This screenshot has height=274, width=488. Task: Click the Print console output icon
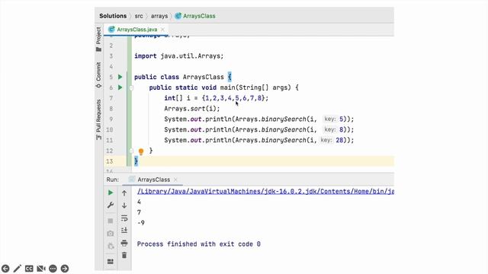[124, 243]
